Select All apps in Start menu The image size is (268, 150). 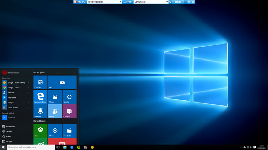(9, 141)
